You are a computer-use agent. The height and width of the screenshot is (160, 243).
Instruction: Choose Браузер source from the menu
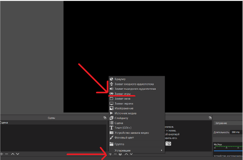(x=120, y=79)
